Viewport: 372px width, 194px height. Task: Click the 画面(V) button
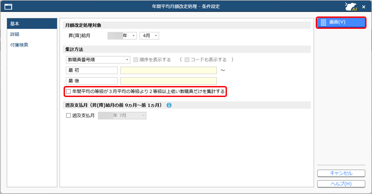[x=341, y=22]
